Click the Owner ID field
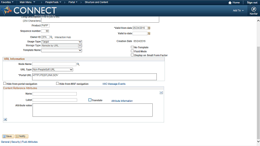Screen dimensions: 260x146 pyautogui.click(x=45, y=37)
